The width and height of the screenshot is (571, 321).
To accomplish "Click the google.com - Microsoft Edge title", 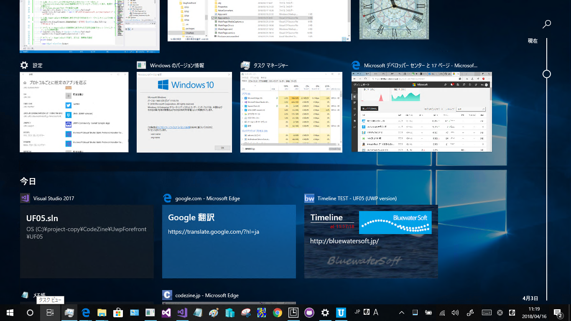I will (208, 199).
